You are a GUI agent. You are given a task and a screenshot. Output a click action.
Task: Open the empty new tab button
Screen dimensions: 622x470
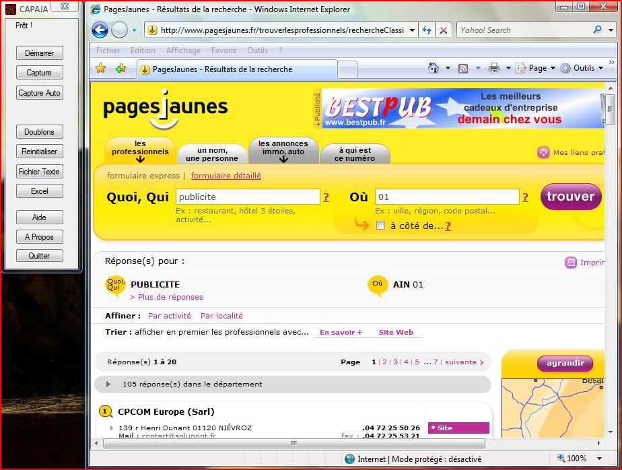[347, 70]
